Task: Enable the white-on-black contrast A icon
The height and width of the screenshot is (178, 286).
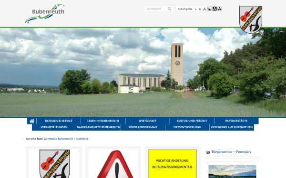Action: coord(214,9)
